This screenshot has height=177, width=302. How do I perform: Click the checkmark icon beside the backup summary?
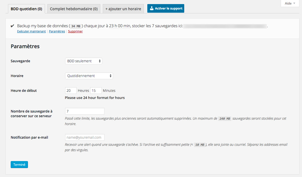click(12, 26)
